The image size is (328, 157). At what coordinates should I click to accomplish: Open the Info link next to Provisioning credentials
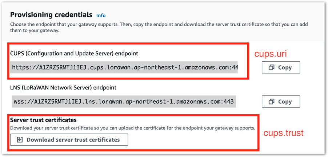coord(101,16)
